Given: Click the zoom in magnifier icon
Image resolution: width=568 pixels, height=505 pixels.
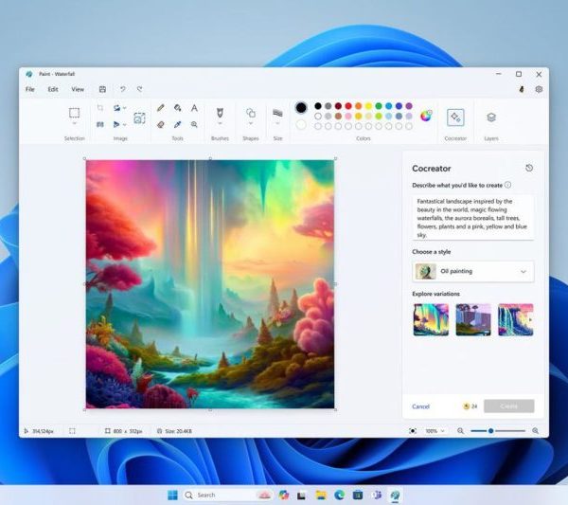Looking at the screenshot, I should coord(536,431).
